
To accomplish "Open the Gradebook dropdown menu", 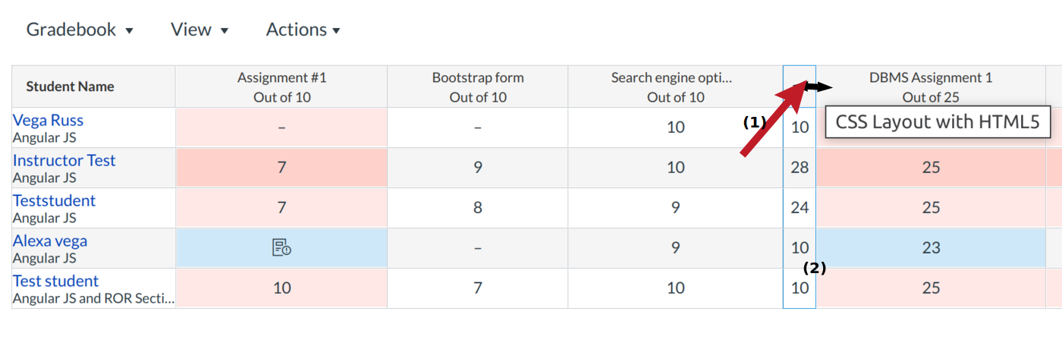I will tap(80, 30).
